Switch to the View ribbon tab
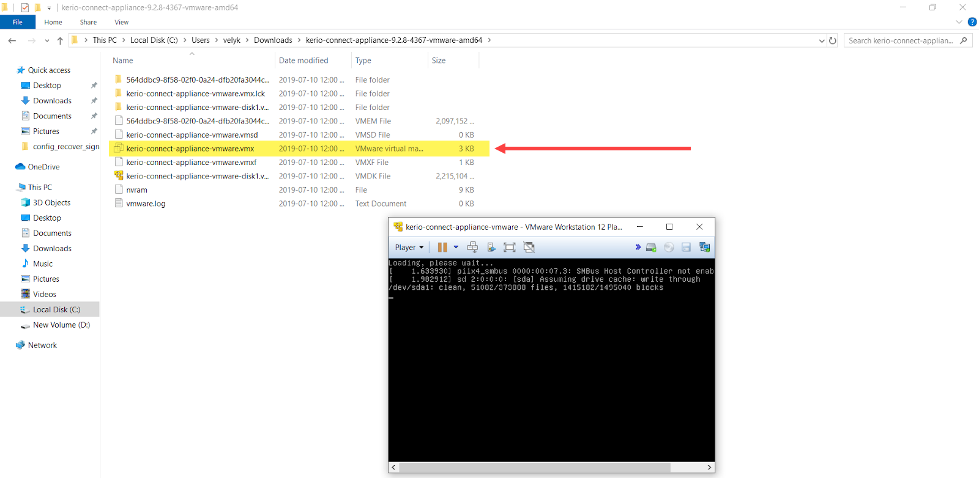The height and width of the screenshot is (478, 979). tap(122, 22)
